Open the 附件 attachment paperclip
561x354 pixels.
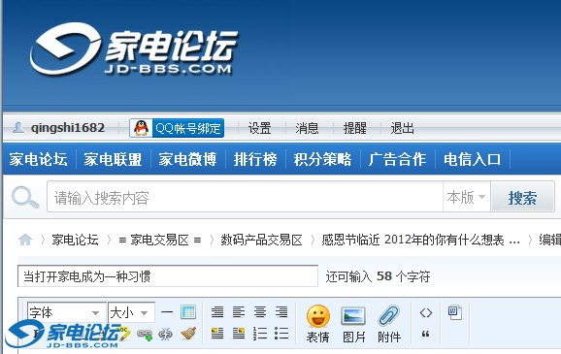coord(389,324)
